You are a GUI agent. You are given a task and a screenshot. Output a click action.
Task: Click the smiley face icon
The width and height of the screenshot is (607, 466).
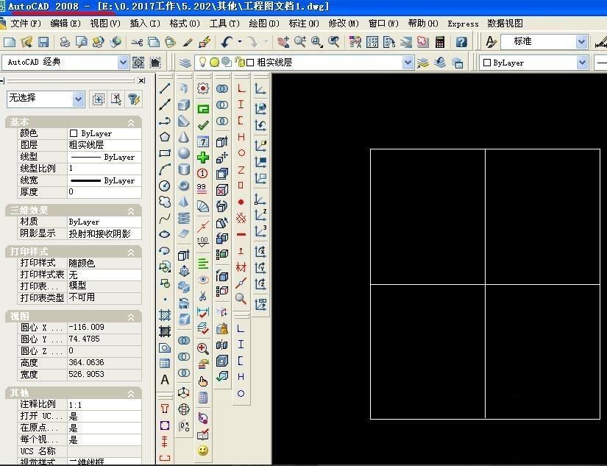[x=203, y=451]
